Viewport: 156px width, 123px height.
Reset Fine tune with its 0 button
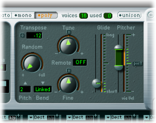(x=69, y=71)
